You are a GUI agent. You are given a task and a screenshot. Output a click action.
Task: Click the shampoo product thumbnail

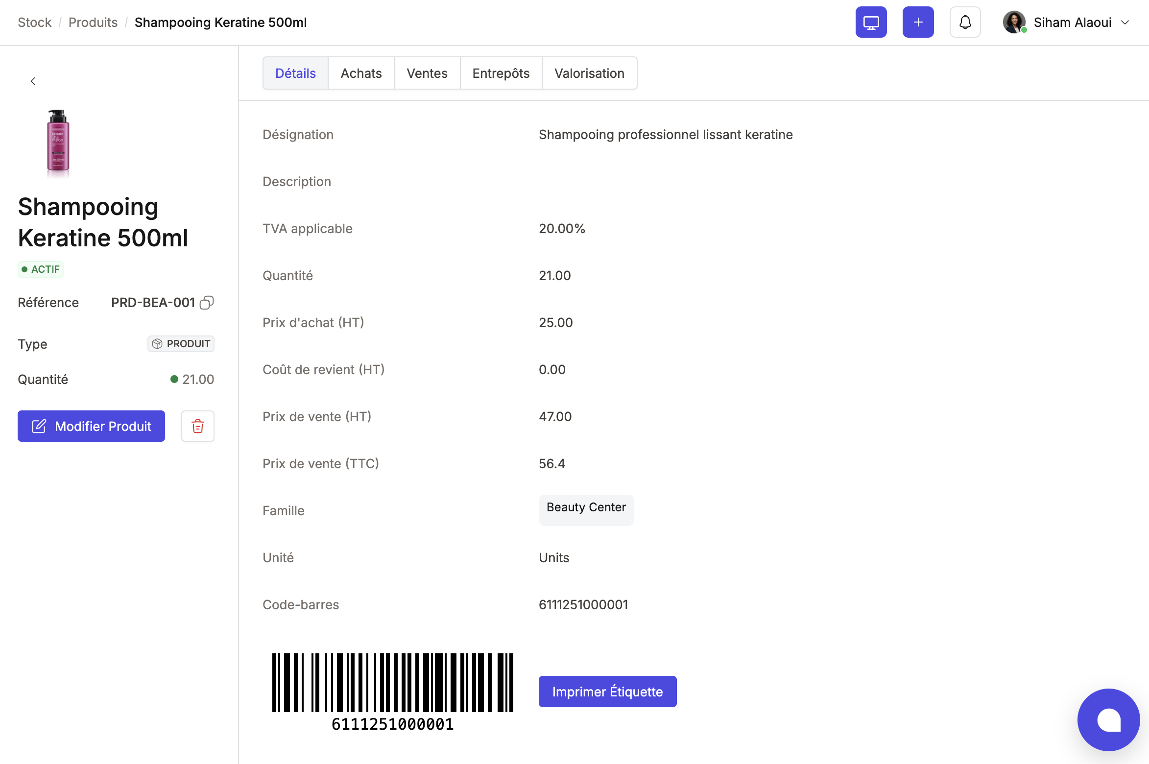(x=58, y=141)
